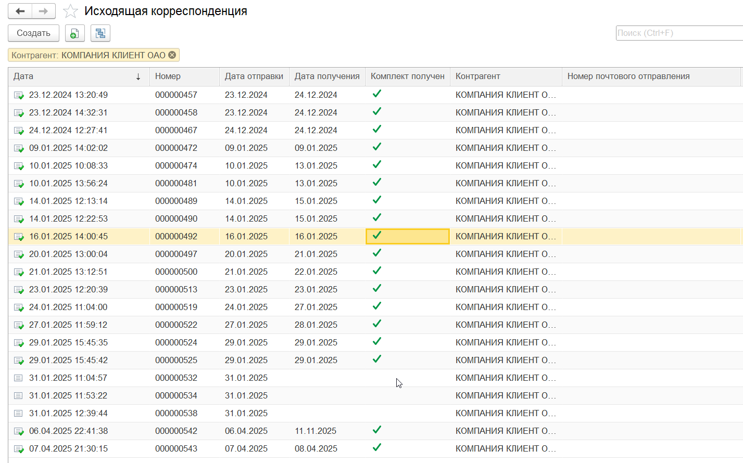Click document icon of row 000000513
Image resolution: width=743 pixels, height=463 pixels.
(x=19, y=290)
